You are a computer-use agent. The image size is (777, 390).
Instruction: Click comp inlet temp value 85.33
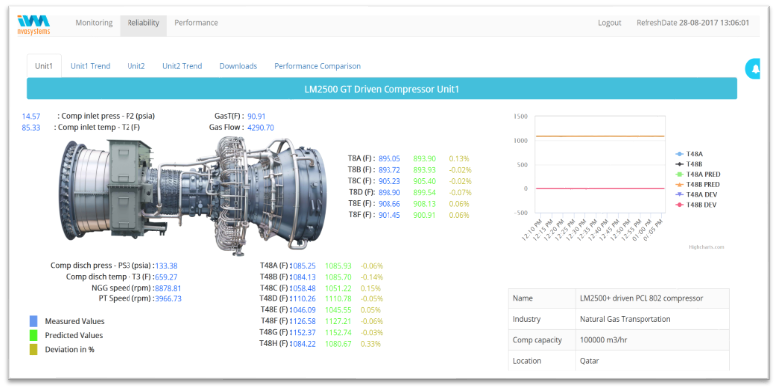[x=31, y=128]
